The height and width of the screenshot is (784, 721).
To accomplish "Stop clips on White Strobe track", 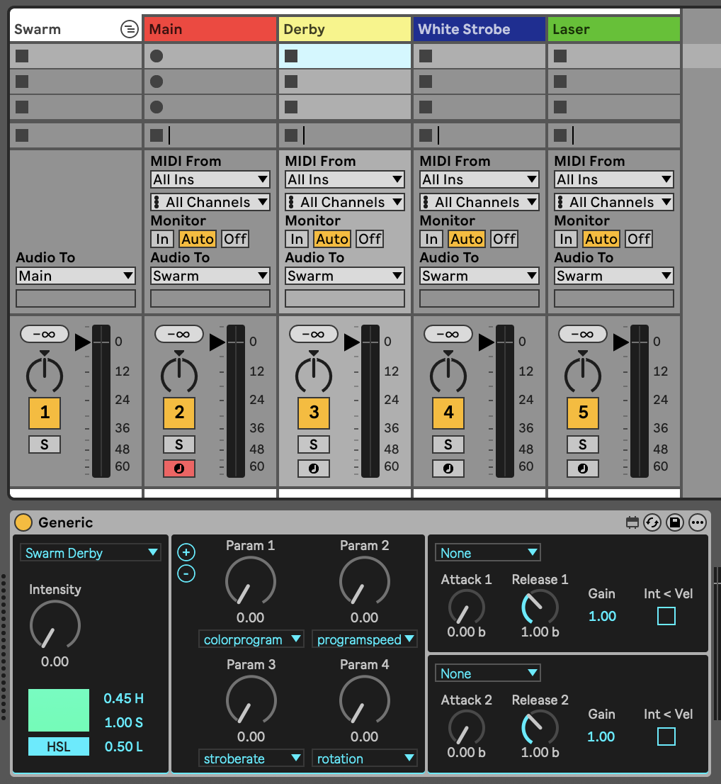I will pyautogui.click(x=426, y=135).
